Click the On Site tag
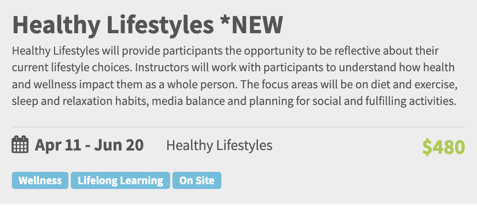 point(197,181)
